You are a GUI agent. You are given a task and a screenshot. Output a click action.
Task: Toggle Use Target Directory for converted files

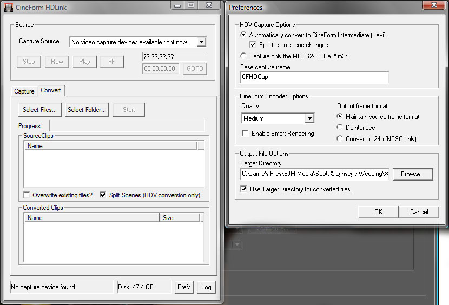click(243, 189)
